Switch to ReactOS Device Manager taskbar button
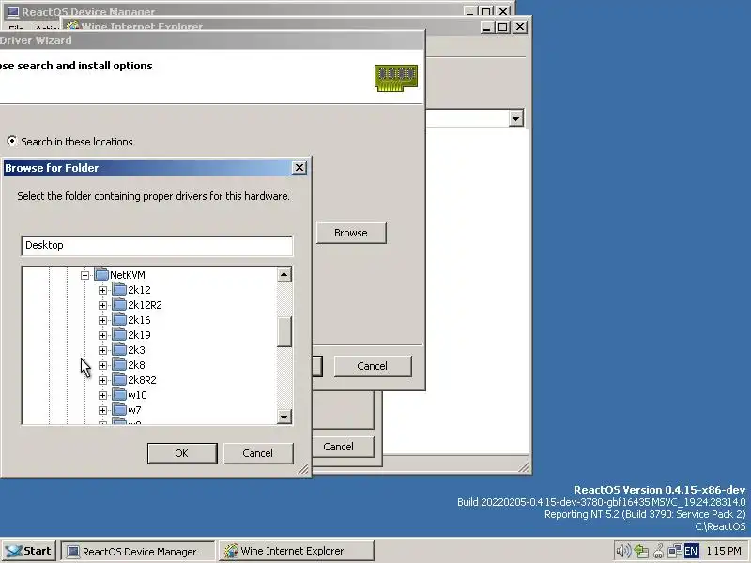The image size is (751, 563). [x=138, y=551]
